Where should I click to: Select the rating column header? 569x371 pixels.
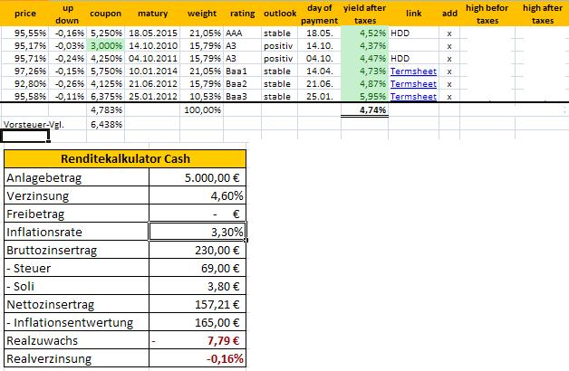(242, 15)
